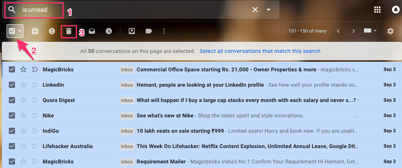
Task: Mark Nike email as important
Action: (35, 115)
